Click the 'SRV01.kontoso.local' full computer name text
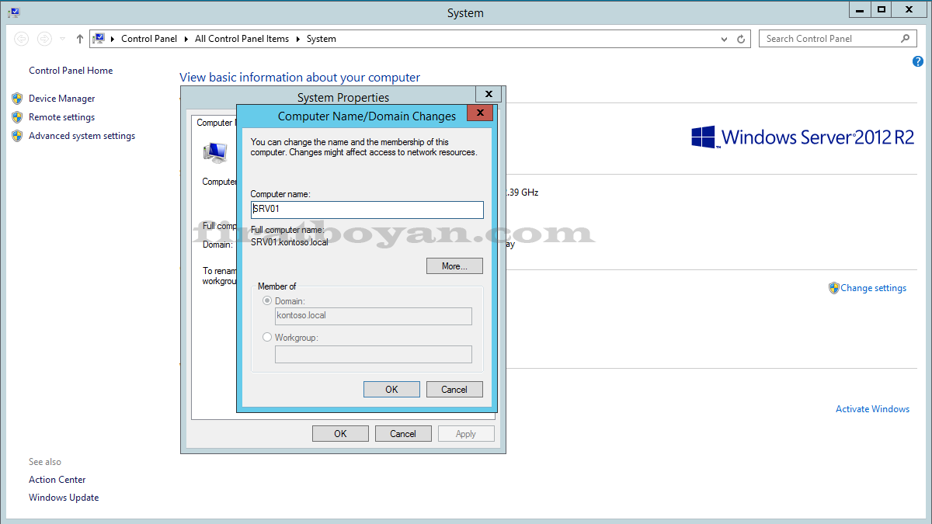 click(x=290, y=242)
